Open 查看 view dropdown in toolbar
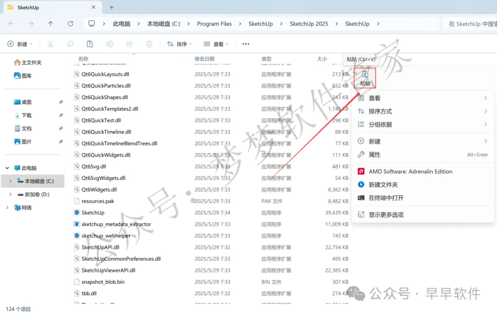This screenshot has width=497, height=314. tap(216, 44)
